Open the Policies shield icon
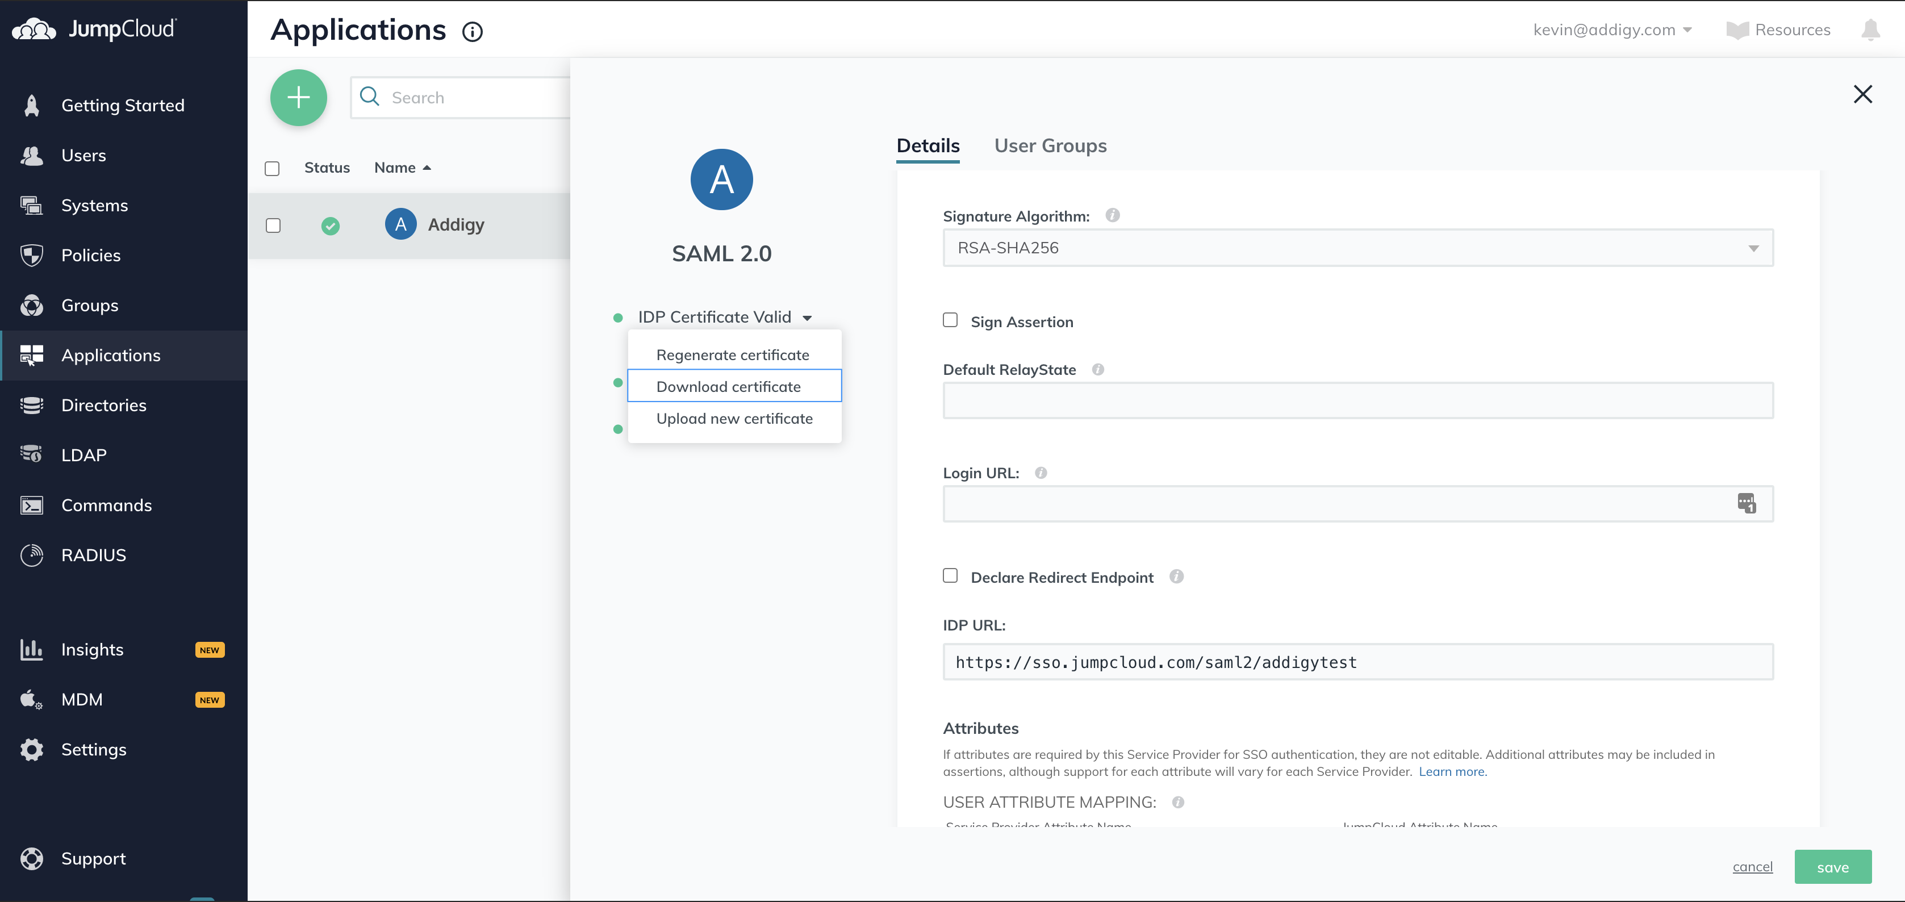The width and height of the screenshot is (1905, 902). point(32,256)
